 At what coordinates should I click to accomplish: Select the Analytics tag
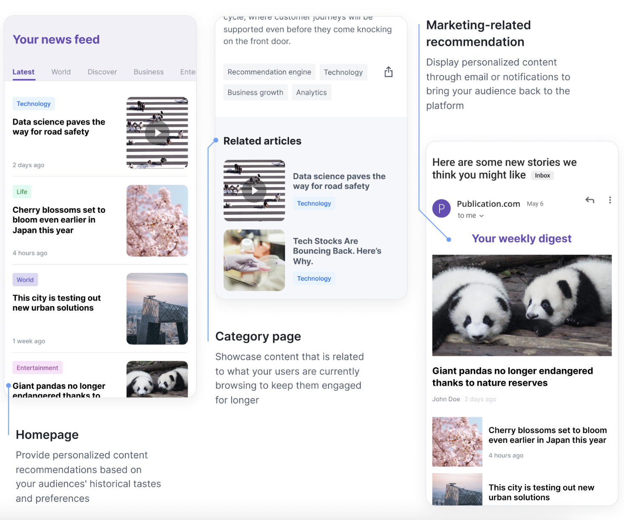point(311,92)
